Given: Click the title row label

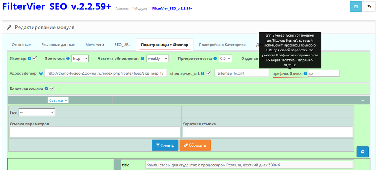Looking at the screenshot, I should [126, 165].
